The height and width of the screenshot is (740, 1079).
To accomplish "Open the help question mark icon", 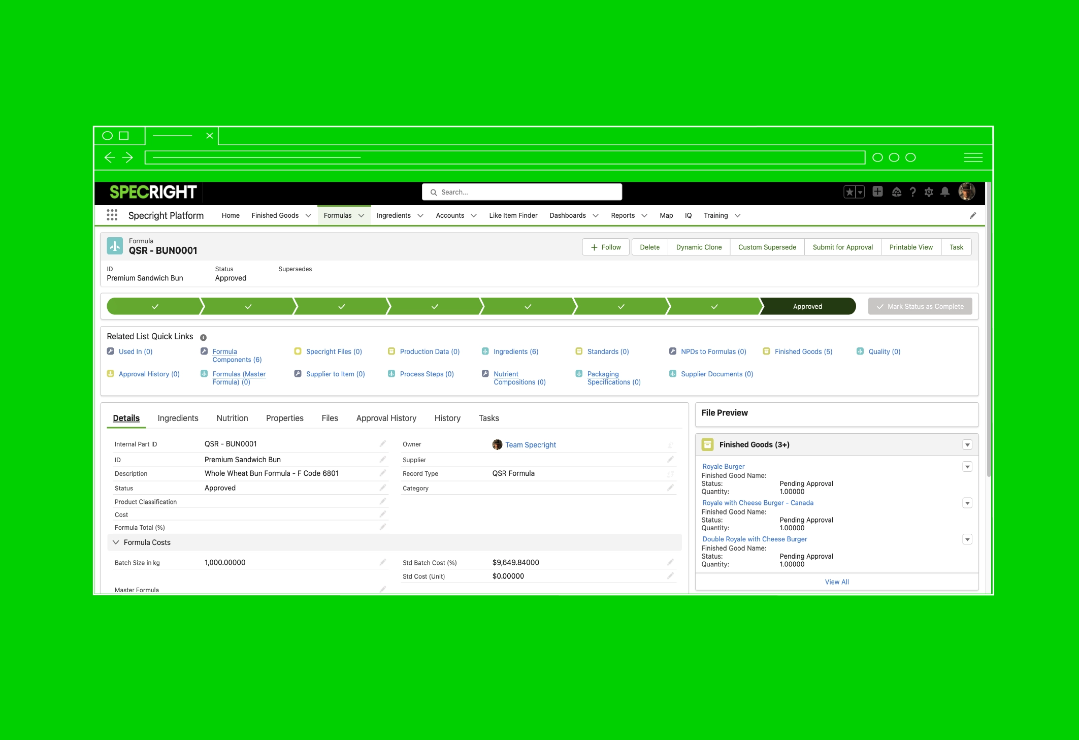I will pyautogui.click(x=913, y=192).
